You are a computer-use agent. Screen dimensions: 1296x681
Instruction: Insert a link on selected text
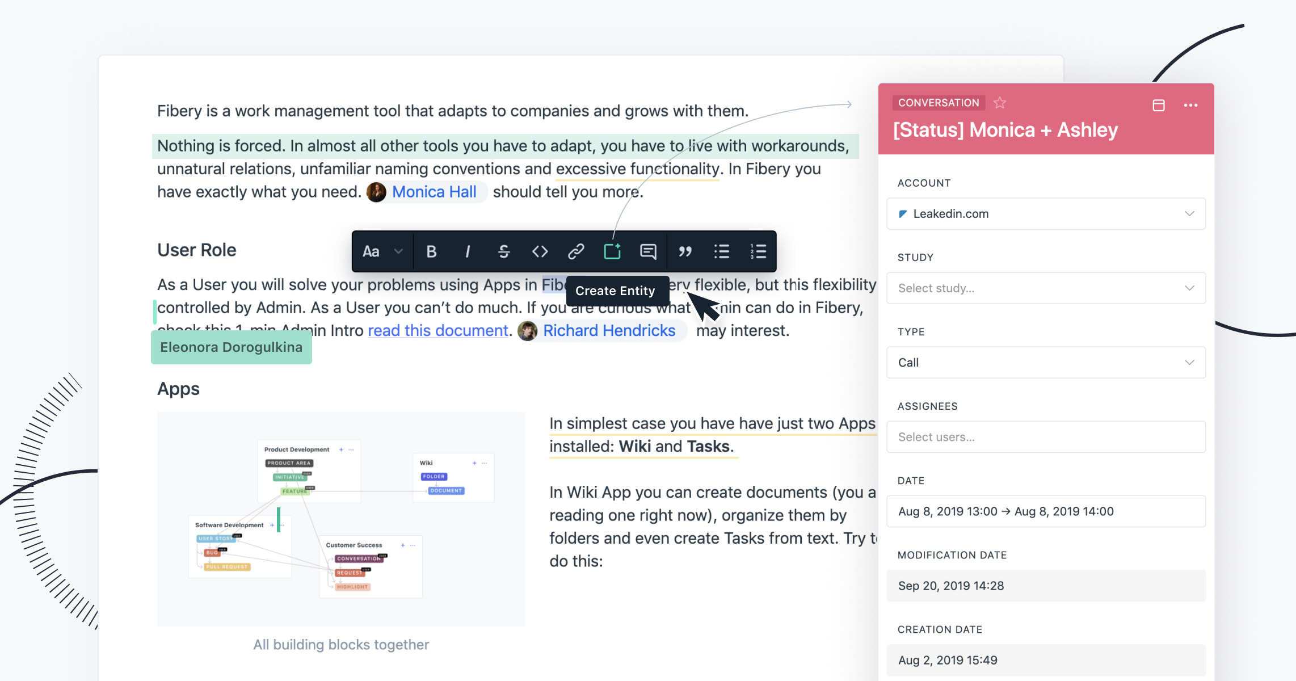tap(576, 251)
